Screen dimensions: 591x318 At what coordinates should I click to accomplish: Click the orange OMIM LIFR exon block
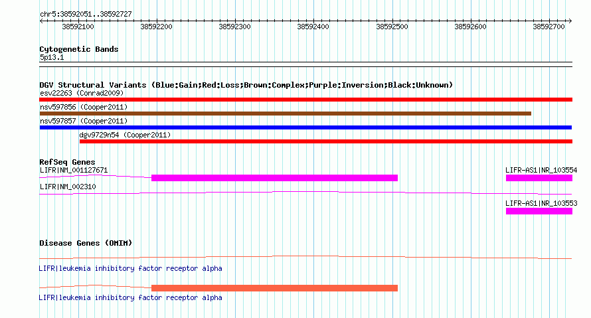[x=274, y=288]
